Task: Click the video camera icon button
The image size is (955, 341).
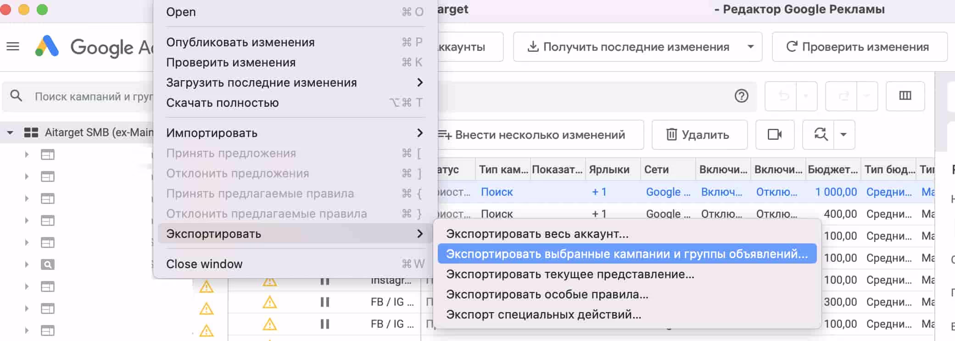Action: click(775, 134)
